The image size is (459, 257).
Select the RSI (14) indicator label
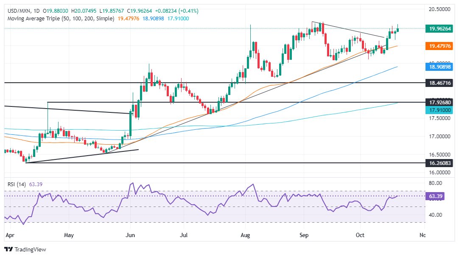click(x=17, y=184)
